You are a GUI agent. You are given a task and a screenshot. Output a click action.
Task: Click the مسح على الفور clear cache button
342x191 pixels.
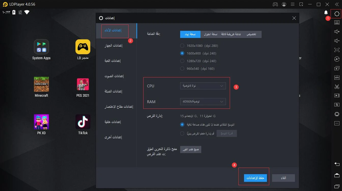(191, 149)
